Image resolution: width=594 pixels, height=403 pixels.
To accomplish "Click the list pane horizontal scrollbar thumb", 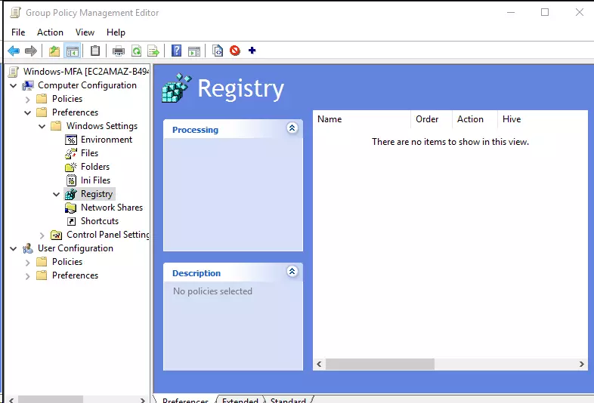I will tap(380, 365).
